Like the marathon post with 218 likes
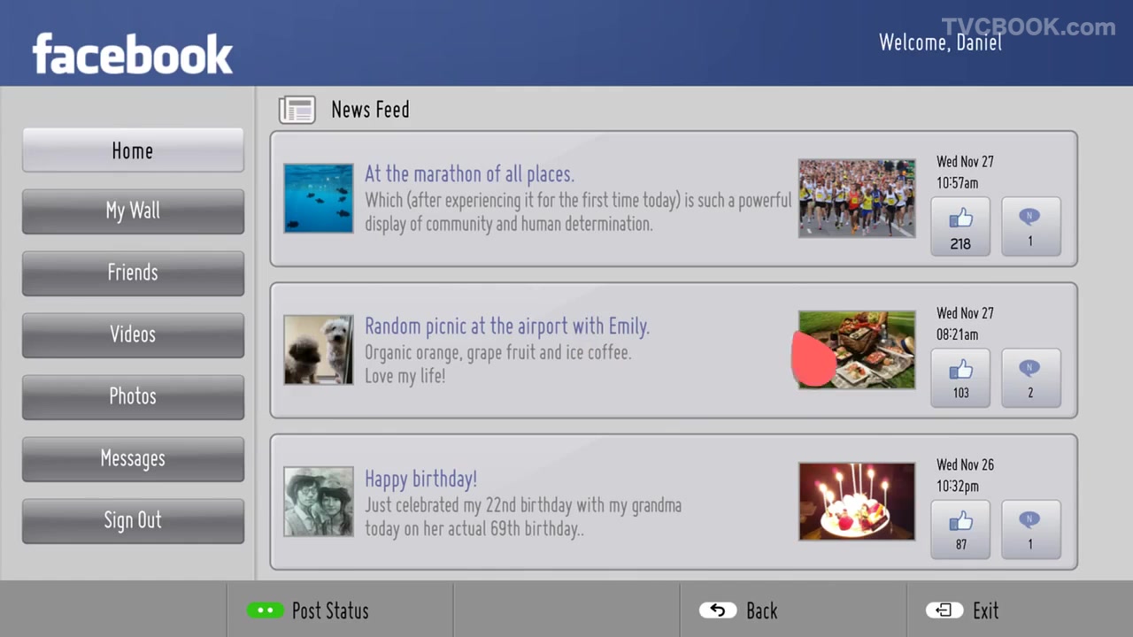 tap(960, 226)
